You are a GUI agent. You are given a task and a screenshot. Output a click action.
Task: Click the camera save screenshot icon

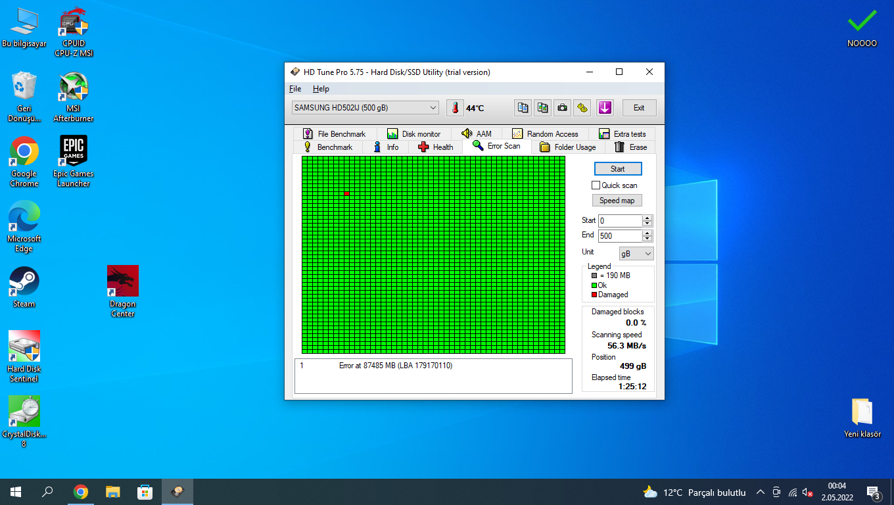pyautogui.click(x=562, y=108)
